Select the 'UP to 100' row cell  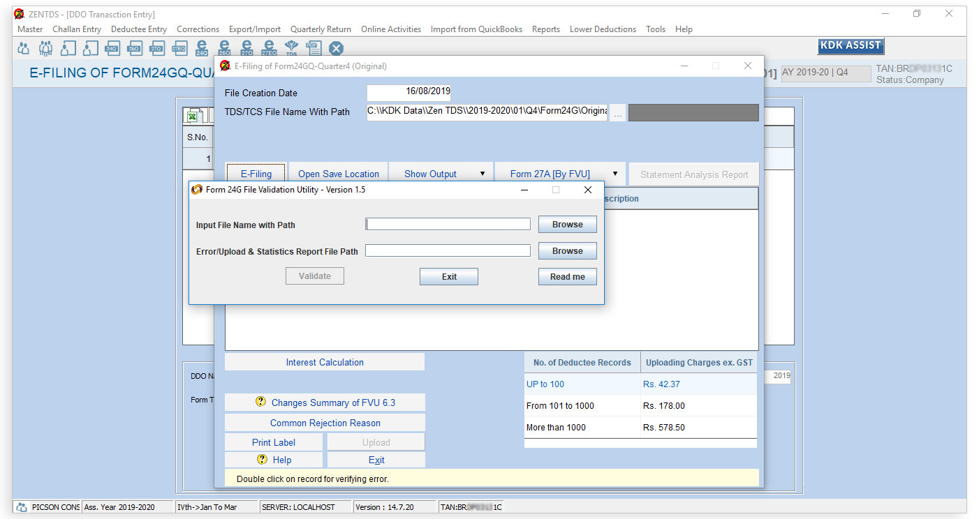pos(582,384)
